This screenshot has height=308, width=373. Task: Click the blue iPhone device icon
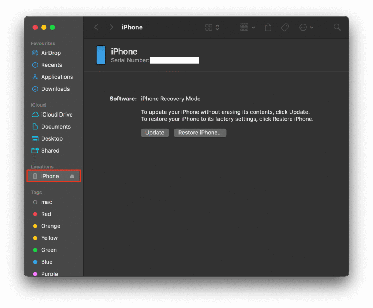click(101, 55)
